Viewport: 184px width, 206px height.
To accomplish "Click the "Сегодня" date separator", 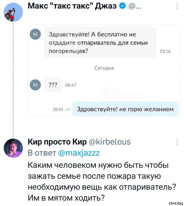I will pos(104,68).
